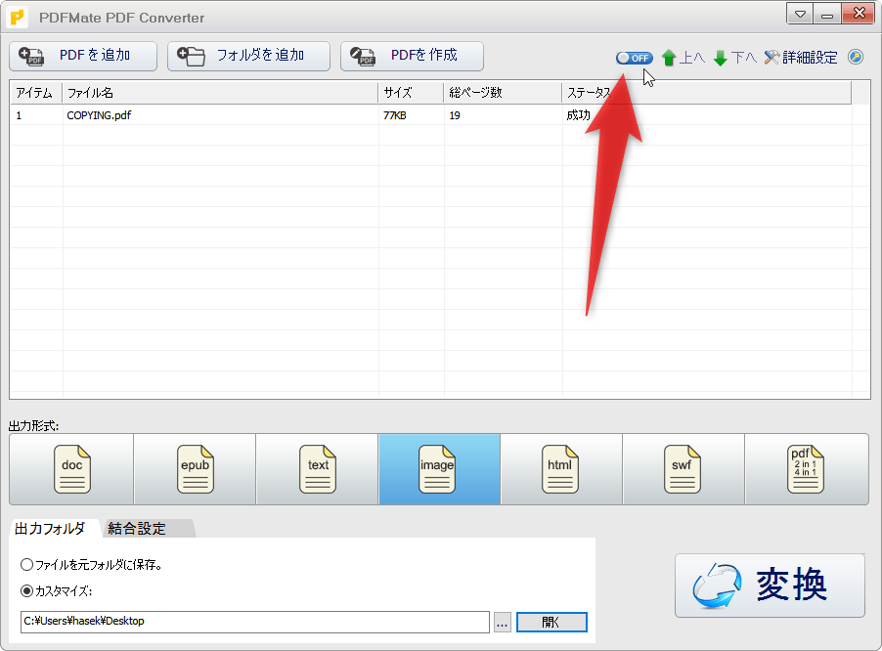Choose the text output format
This screenshot has width=882, height=651.
point(317,469)
